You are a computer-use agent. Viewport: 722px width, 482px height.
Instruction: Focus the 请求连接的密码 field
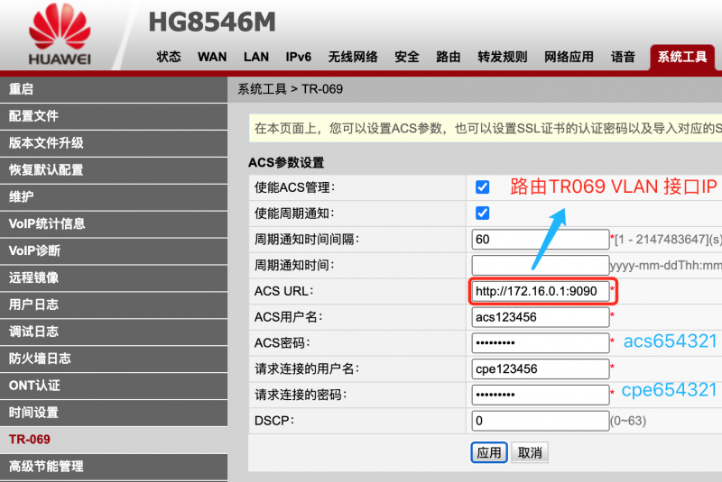coord(540,395)
